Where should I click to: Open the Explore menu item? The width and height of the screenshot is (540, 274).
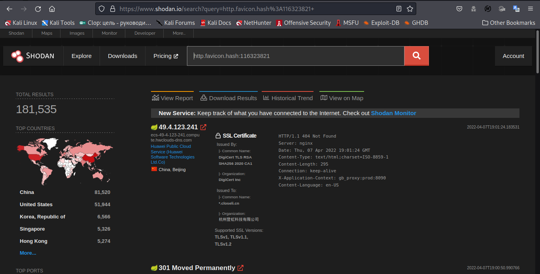pyautogui.click(x=81, y=56)
